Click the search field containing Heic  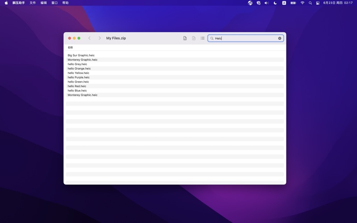tap(246, 38)
